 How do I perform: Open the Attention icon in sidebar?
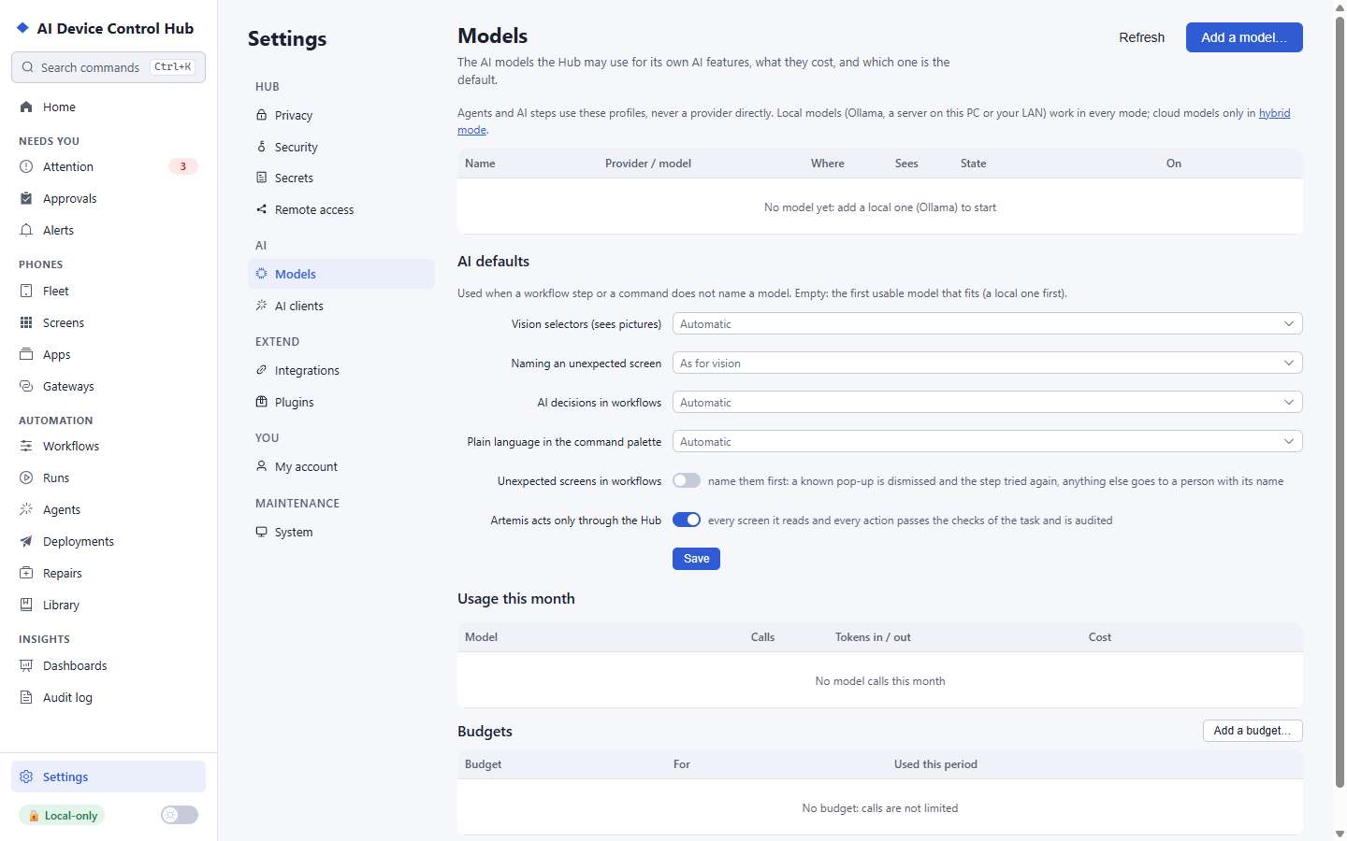[26, 167]
